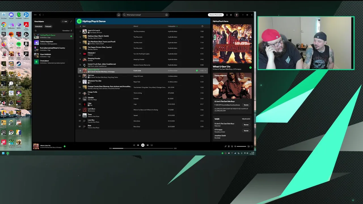The width and height of the screenshot is (363, 204).
Task: Select track Obstacle 1
Action: (x=143, y=54)
